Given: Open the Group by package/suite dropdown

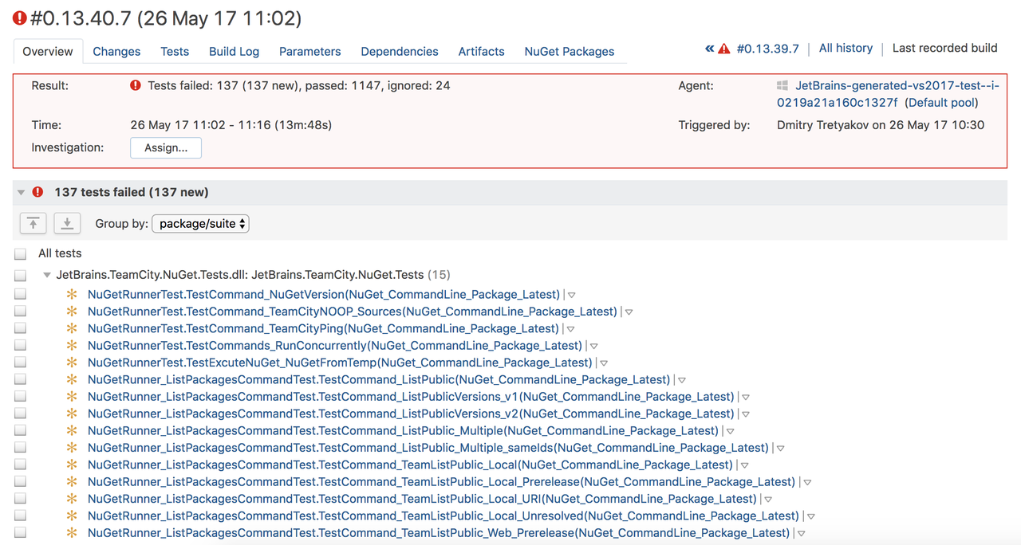Looking at the screenshot, I should 200,224.
